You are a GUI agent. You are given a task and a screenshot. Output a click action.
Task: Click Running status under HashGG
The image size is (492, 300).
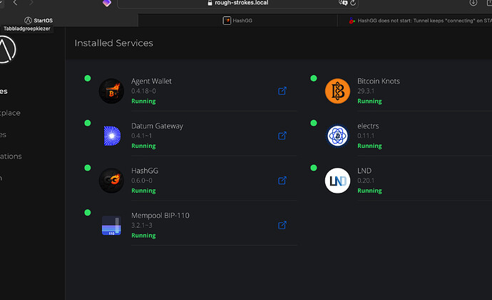click(143, 191)
